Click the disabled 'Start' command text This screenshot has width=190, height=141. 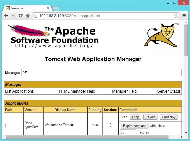tap(124, 117)
